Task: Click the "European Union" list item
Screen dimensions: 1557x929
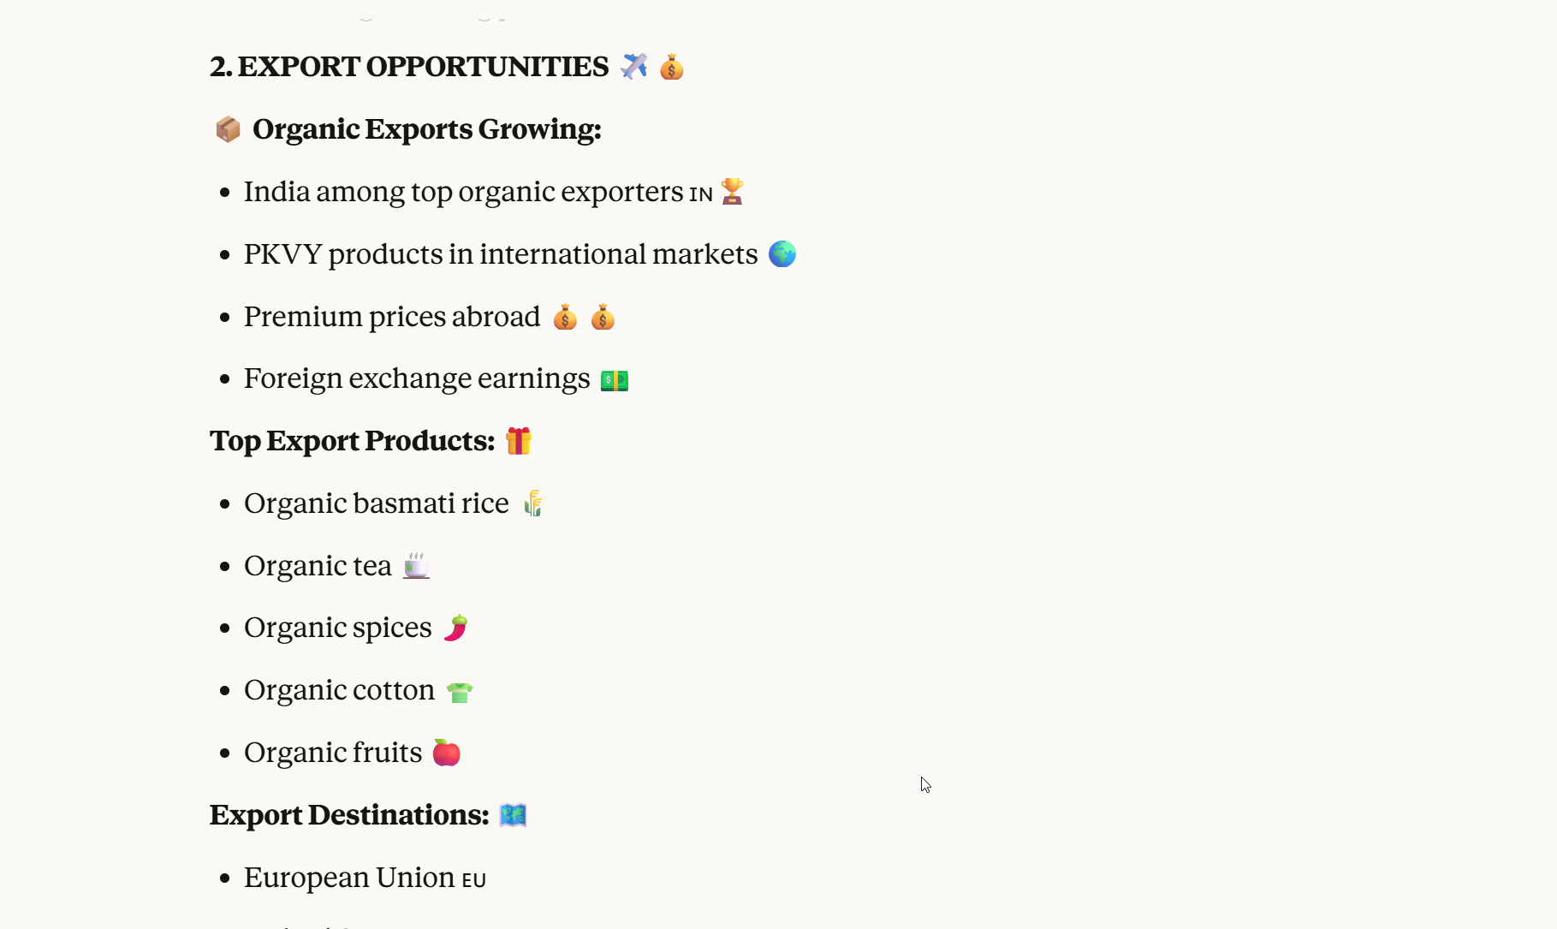Action: click(349, 878)
